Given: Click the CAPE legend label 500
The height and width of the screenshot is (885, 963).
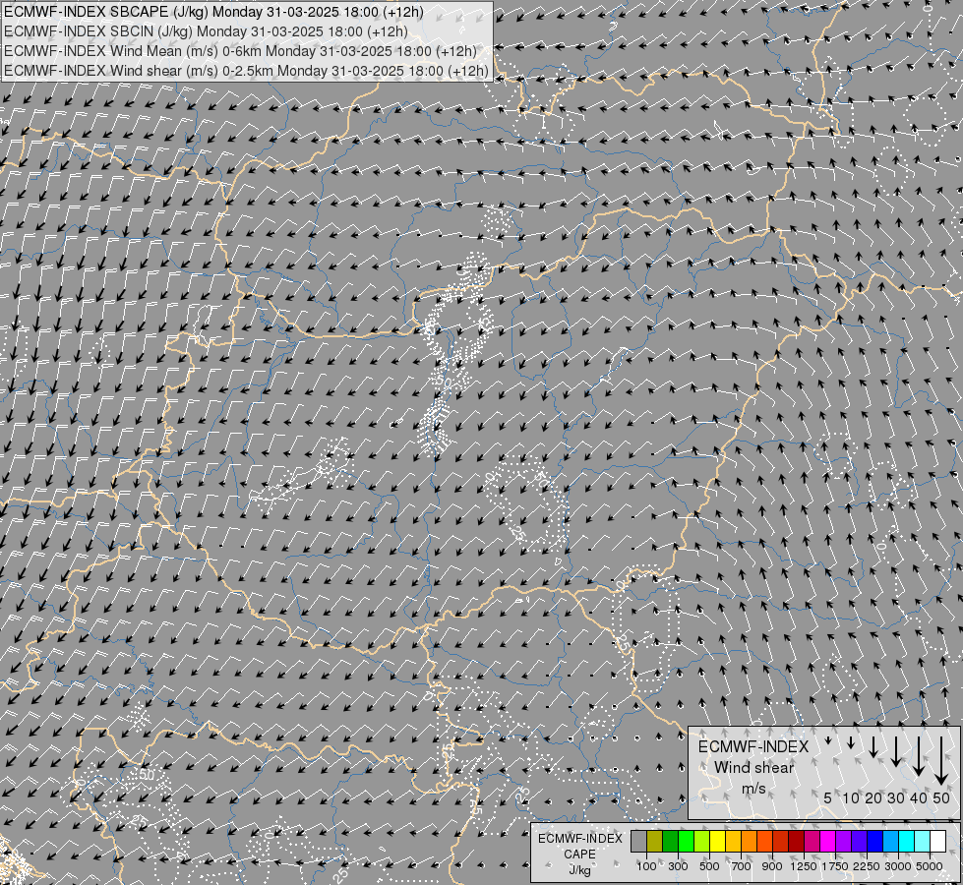Looking at the screenshot, I should (709, 866).
